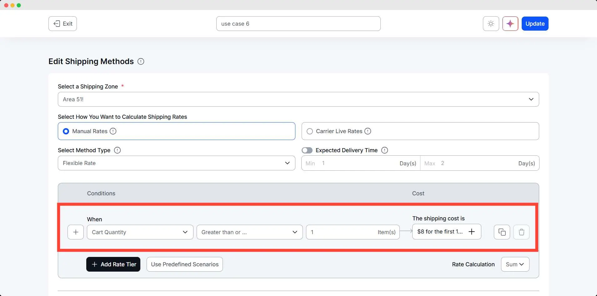
Task: Click info icon next to Edit Shipping Methods
Action: [x=141, y=62]
